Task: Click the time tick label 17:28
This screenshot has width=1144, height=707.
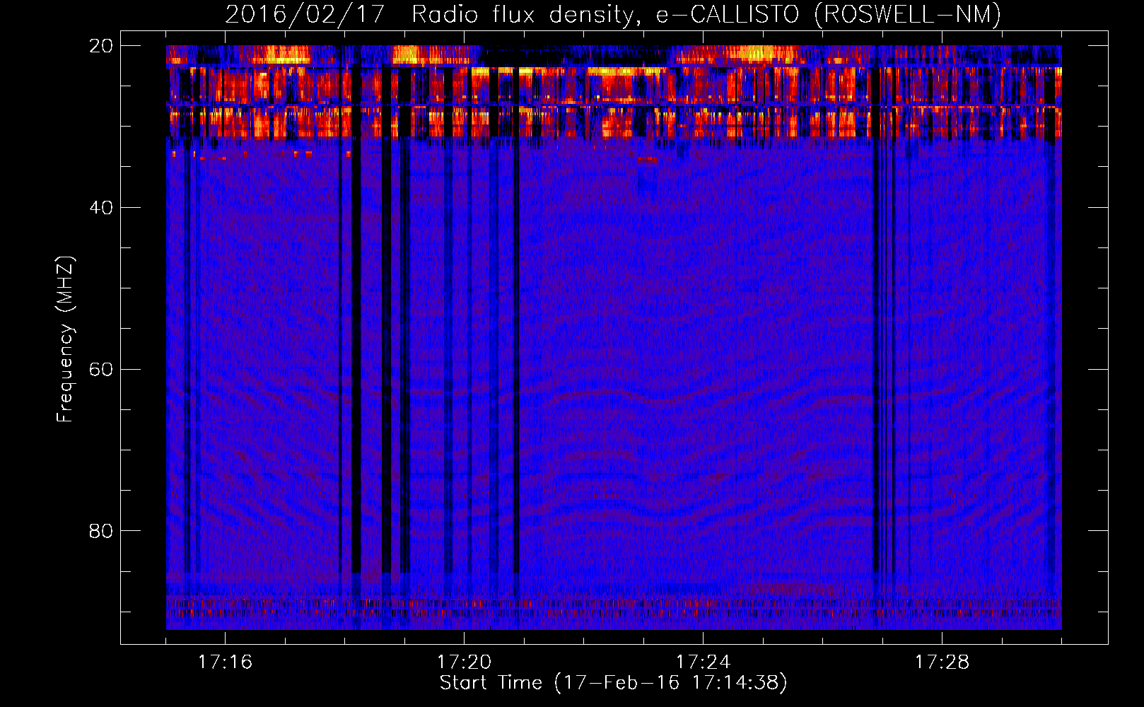Action: (x=942, y=662)
